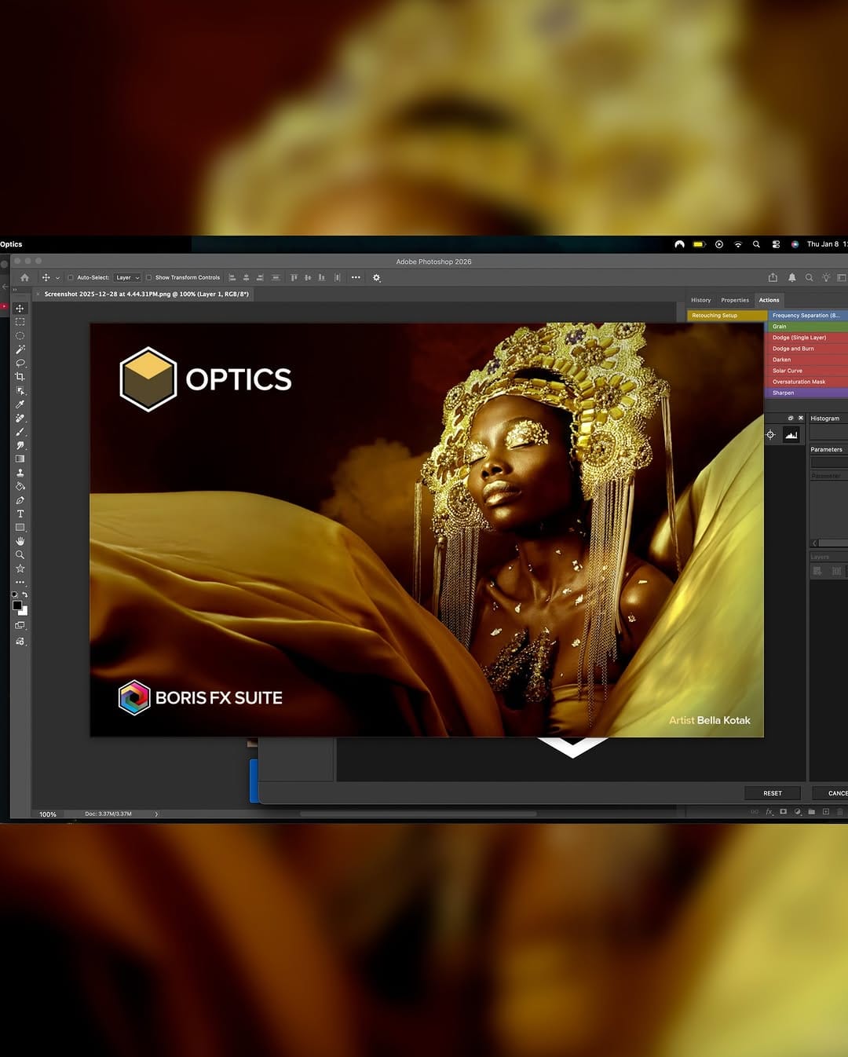
Task: Run the Darken action
Action: coord(809,360)
